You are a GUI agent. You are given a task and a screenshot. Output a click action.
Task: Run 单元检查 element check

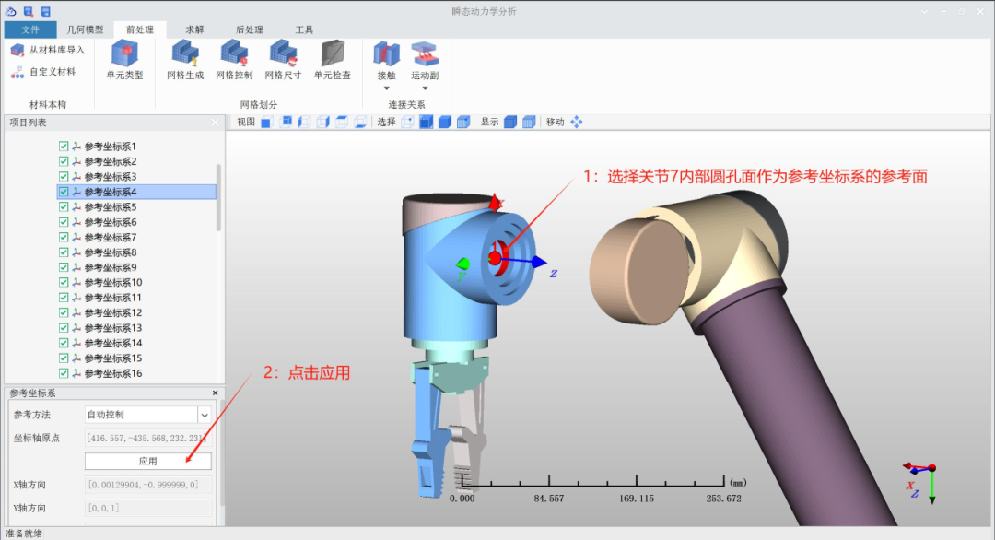tap(333, 60)
